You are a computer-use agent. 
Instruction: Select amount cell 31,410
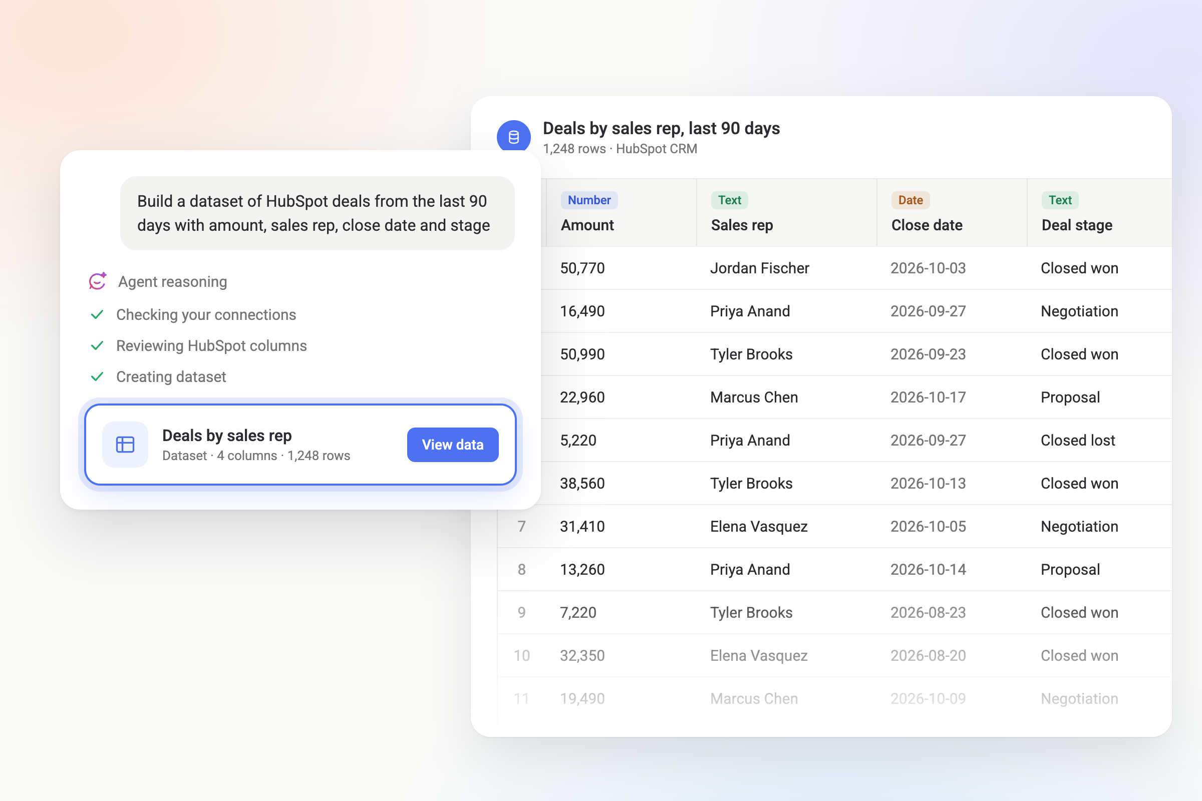(582, 526)
